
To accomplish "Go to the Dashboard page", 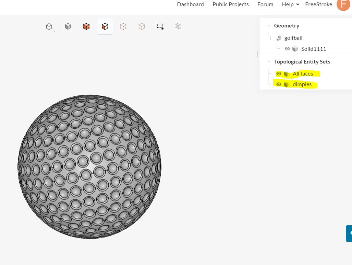I will 190,4.
